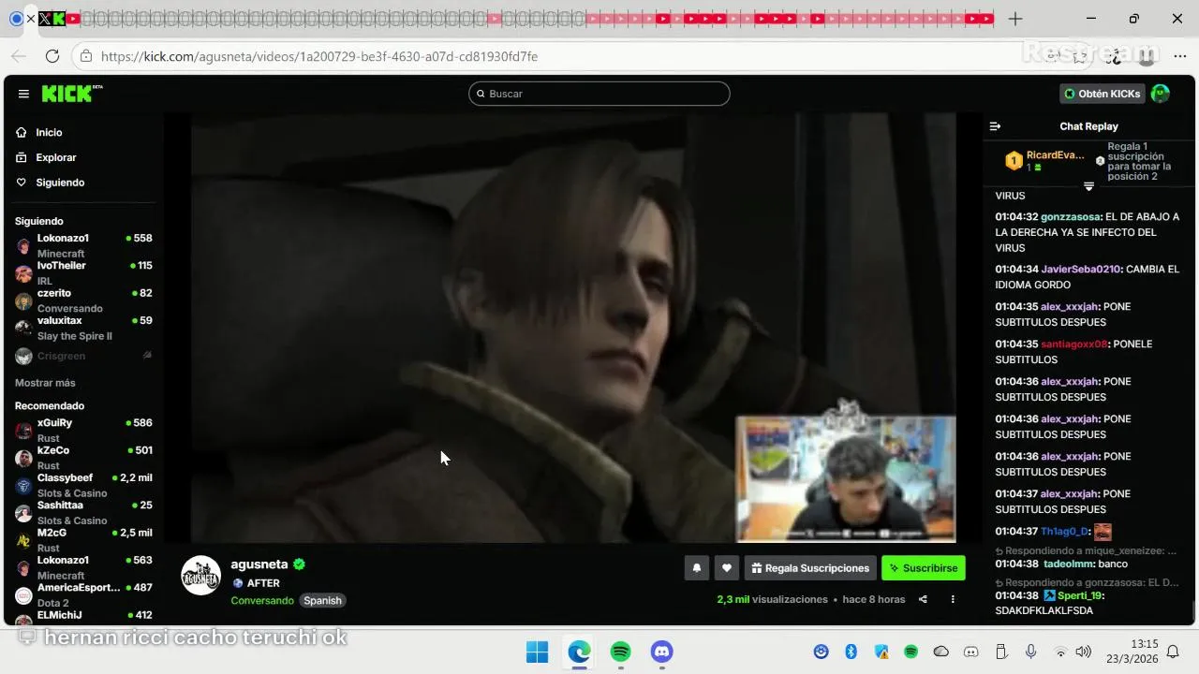Click the Bluetooth tray icon
This screenshot has width=1199, height=674.
pyautogui.click(x=851, y=652)
